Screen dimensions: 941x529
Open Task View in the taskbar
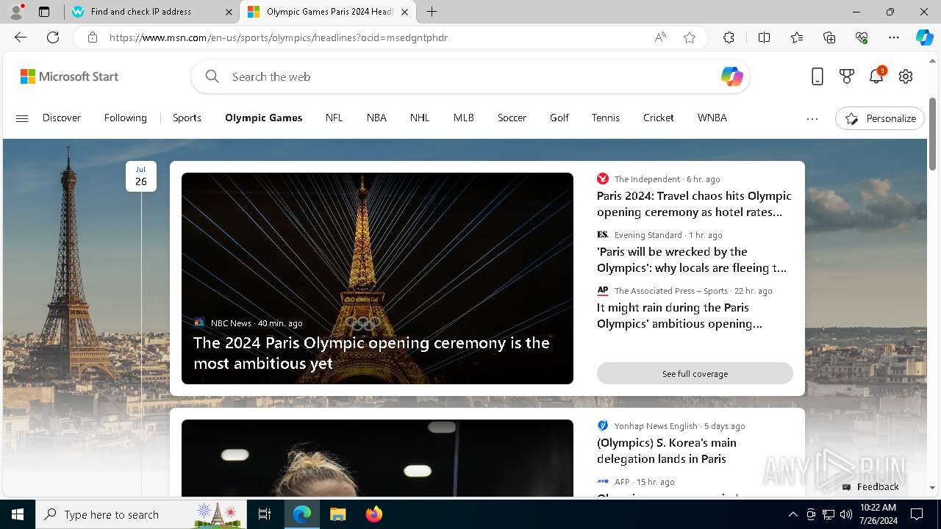(x=265, y=514)
